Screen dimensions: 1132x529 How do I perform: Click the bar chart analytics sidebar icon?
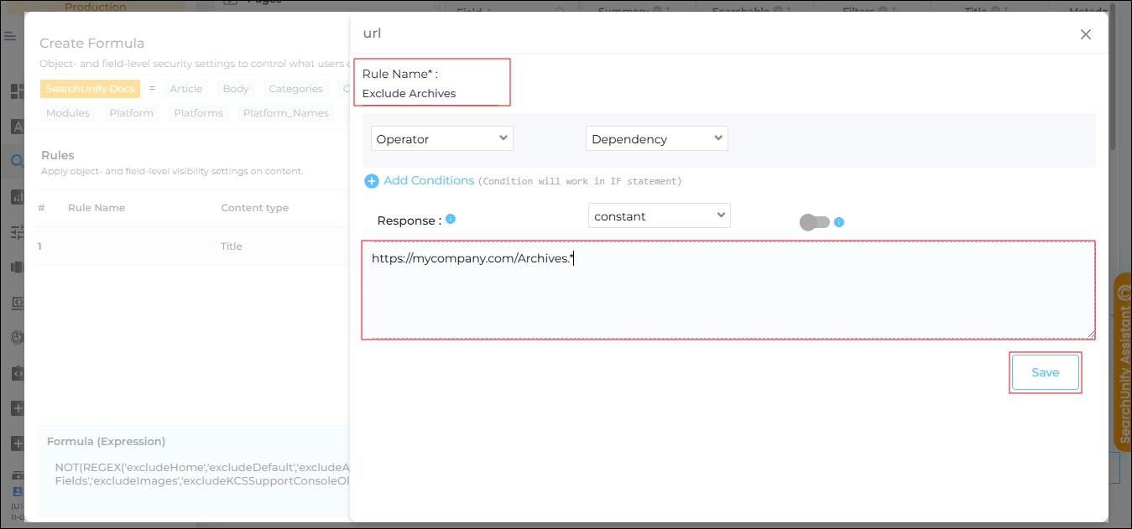[16, 197]
